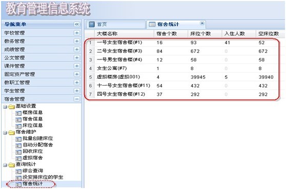Open 综合查询 page icon
Screen dimensions: 286x189
tap(18, 172)
